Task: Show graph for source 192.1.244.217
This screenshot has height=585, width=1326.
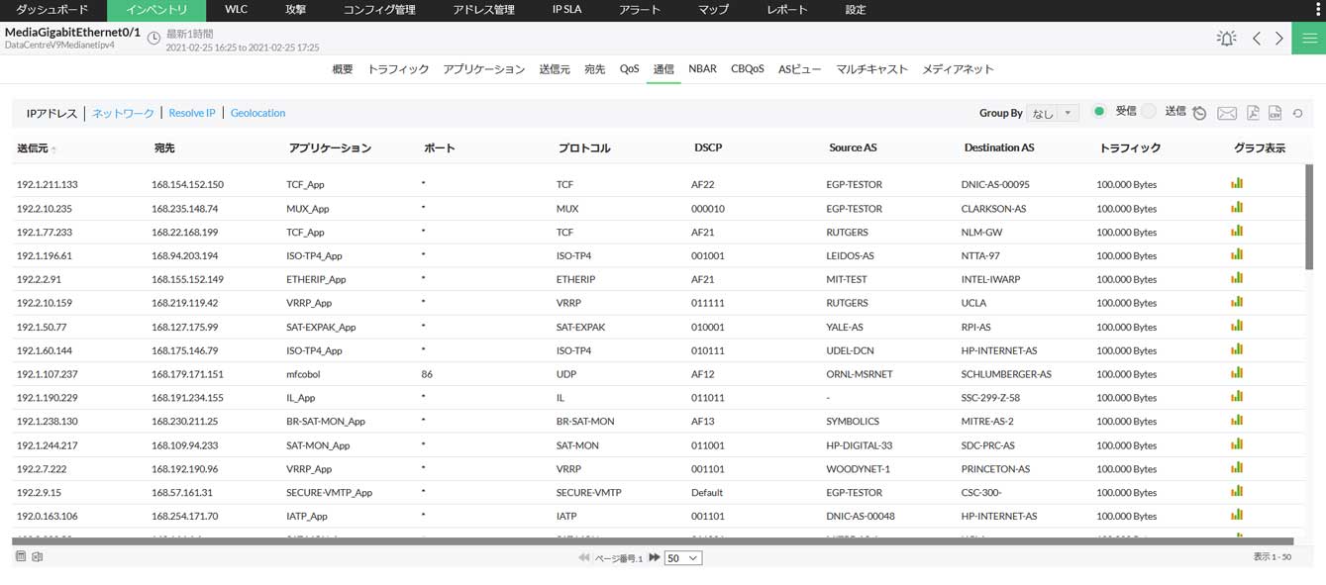Action: [x=1237, y=444]
